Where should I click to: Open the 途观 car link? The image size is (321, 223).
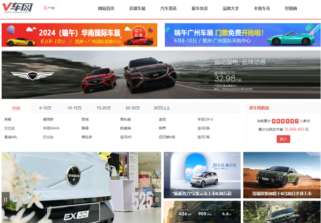pos(162,120)
